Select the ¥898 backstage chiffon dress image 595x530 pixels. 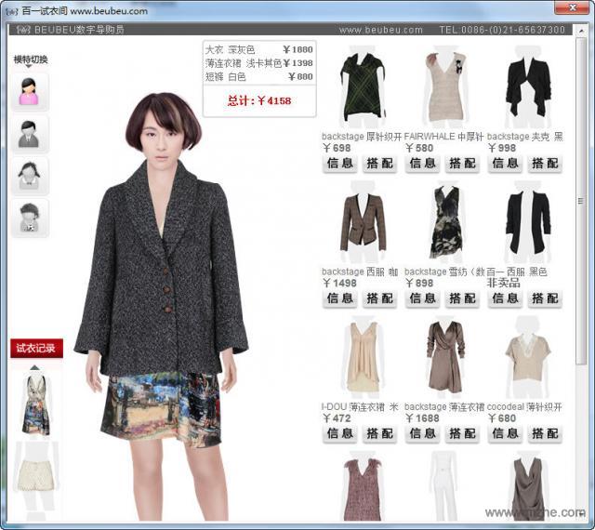(x=444, y=223)
